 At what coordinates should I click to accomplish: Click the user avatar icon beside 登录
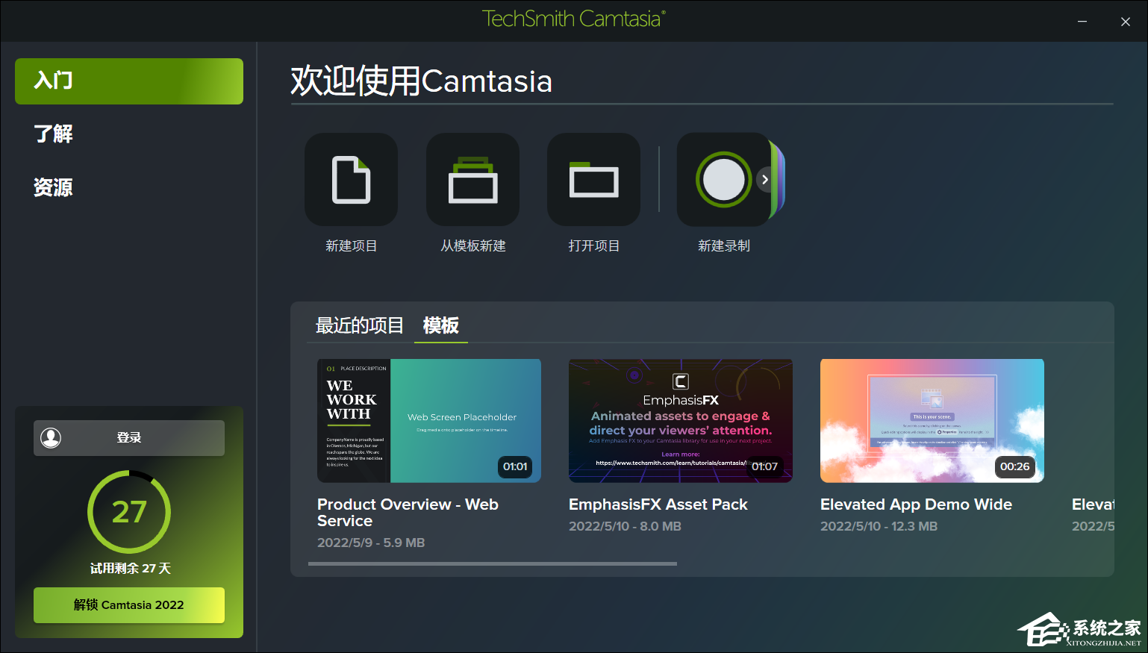[x=51, y=438]
